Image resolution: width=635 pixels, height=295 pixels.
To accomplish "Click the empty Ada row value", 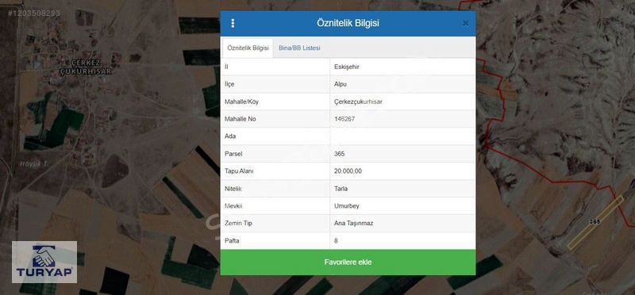I will pos(402,136).
